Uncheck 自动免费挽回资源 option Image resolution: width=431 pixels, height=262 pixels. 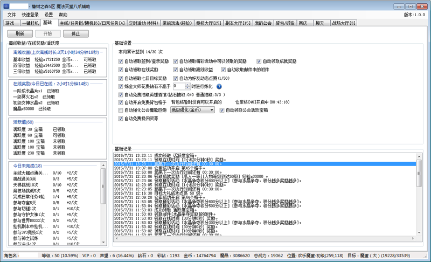click(x=121, y=118)
